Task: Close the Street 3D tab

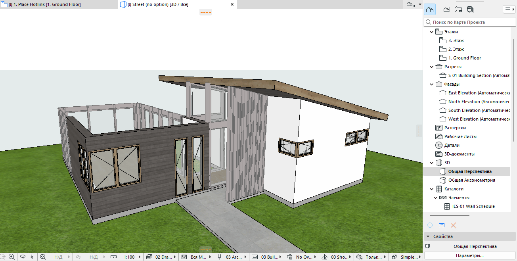Action: (x=232, y=4)
